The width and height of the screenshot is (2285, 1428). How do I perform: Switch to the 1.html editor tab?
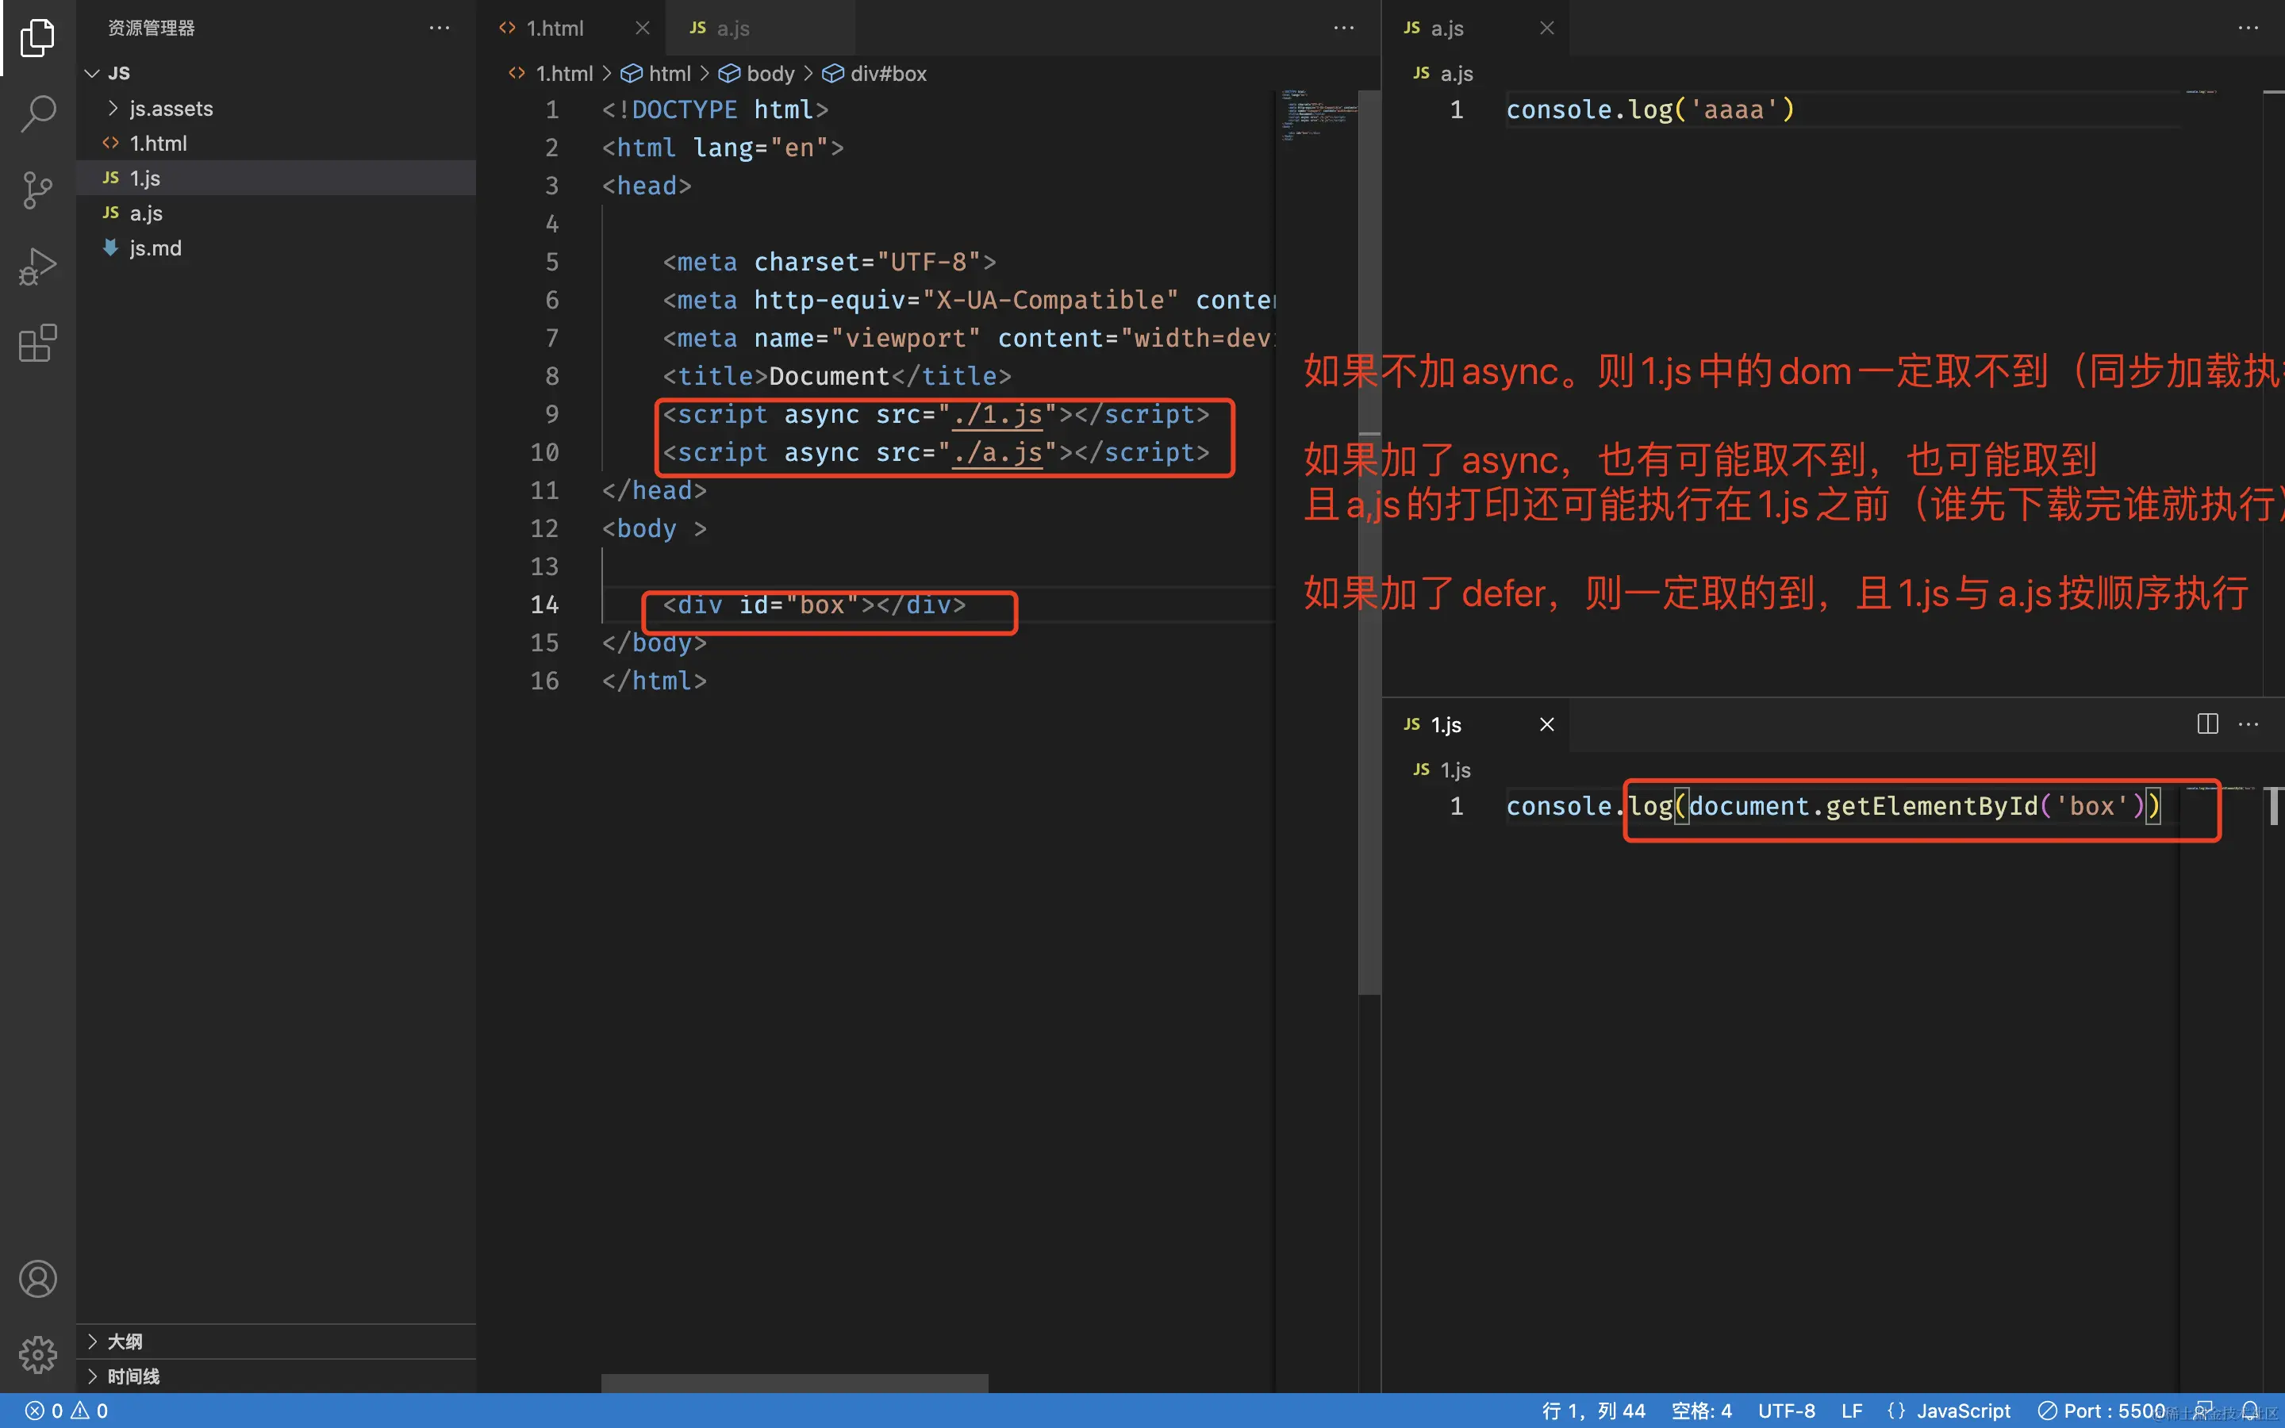point(555,29)
